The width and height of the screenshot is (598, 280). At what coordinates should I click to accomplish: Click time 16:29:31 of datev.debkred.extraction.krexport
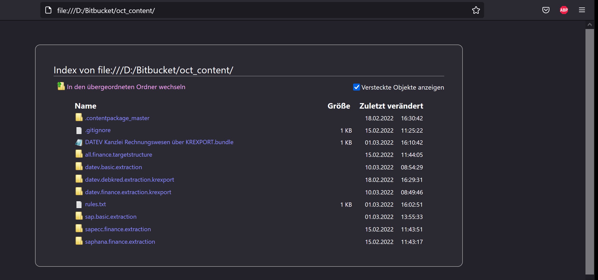[x=412, y=180]
